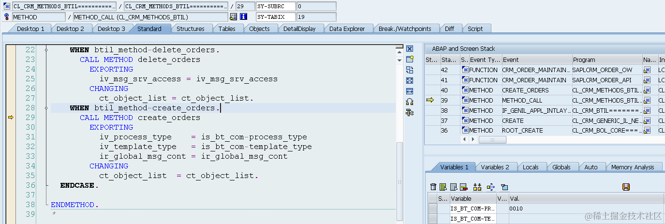The image size is (665, 224).
Task: Click the delete row icon with red bar
Action: pos(463,187)
